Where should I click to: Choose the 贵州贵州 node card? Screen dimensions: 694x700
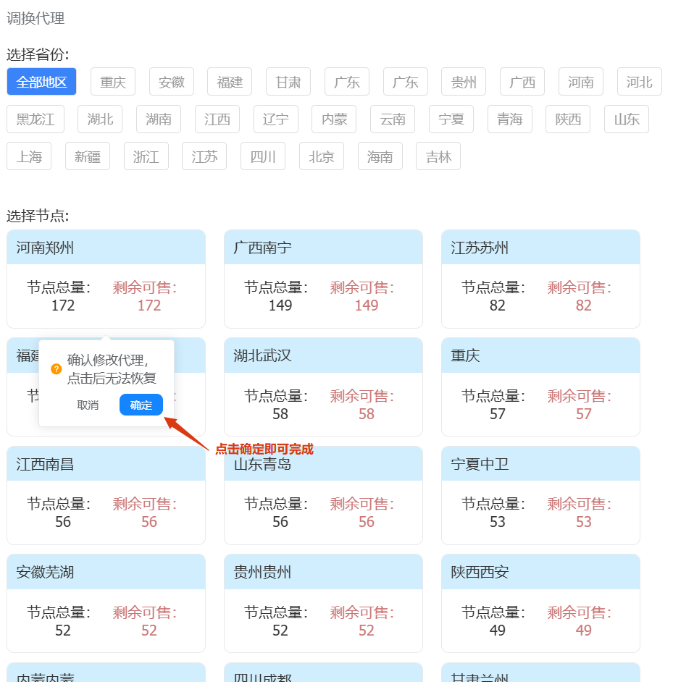[324, 604]
